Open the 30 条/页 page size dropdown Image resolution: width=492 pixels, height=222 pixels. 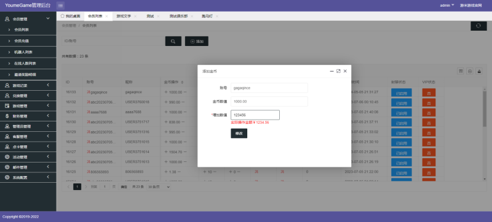point(159,186)
